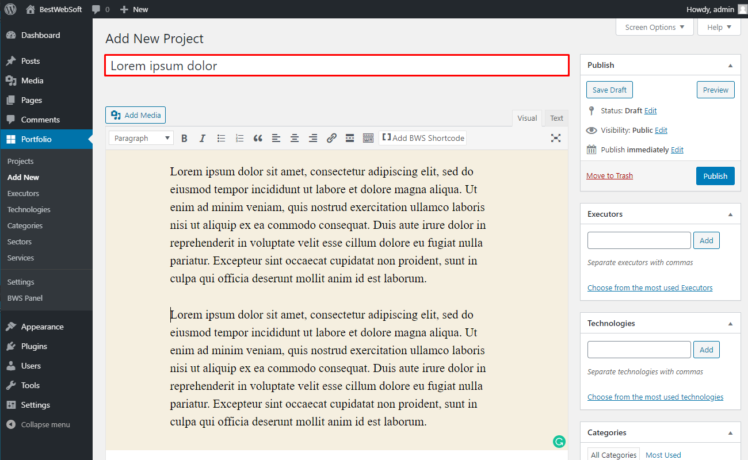Open the Paragraph format dropdown
Screen dimensions: 748x460
141,138
